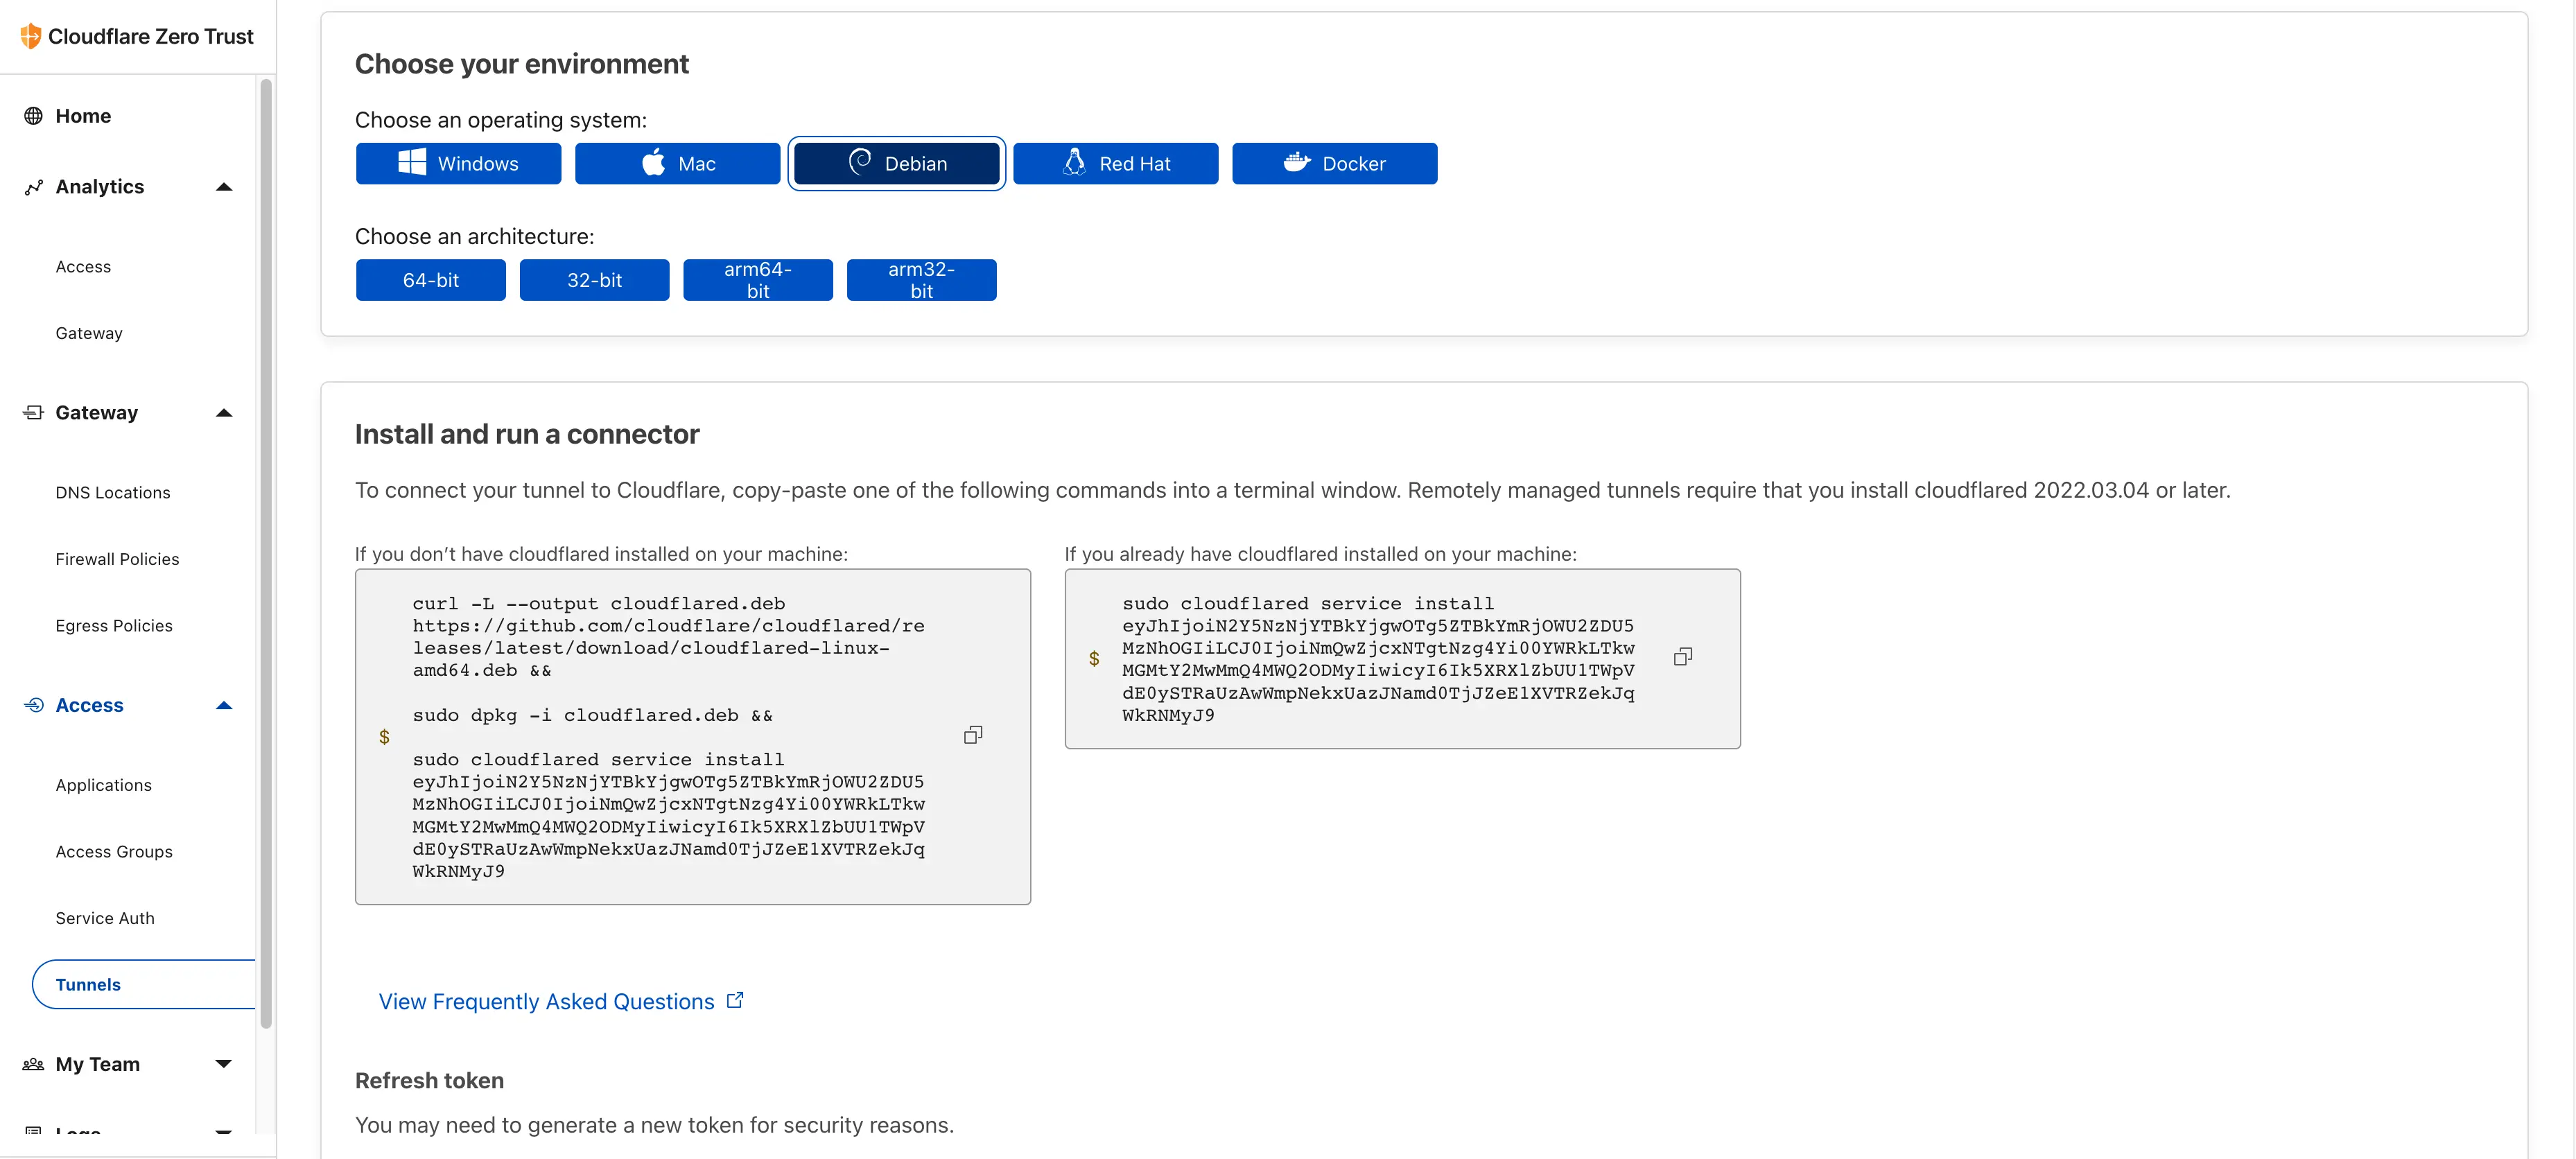
Task: Open Service Auth page
Action: 105,918
